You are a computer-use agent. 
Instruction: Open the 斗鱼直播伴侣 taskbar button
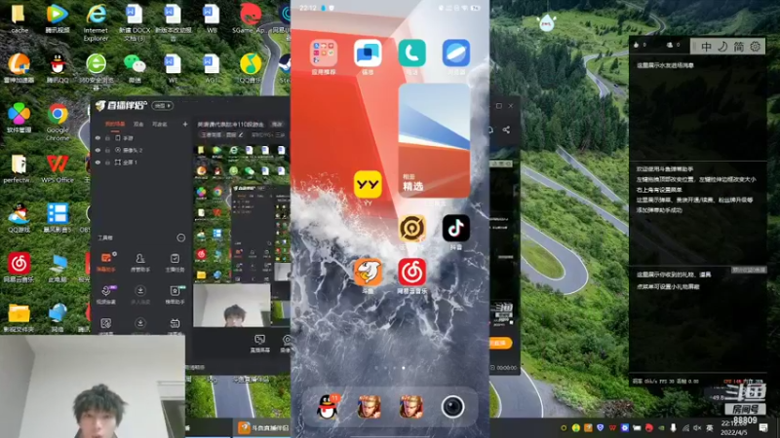pyautogui.click(x=263, y=427)
